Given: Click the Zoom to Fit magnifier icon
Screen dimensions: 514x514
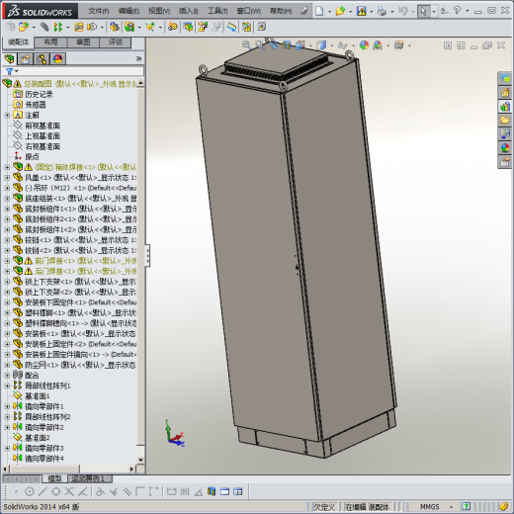Looking at the screenshot, I should pos(246,44).
